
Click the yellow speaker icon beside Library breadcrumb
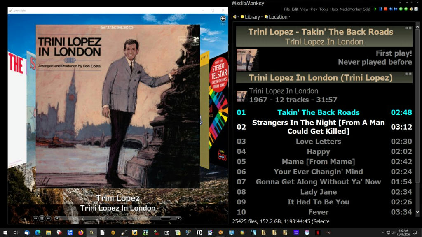coord(234,16)
